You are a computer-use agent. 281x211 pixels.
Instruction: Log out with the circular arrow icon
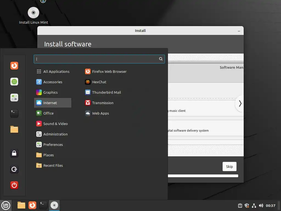coord(14,169)
